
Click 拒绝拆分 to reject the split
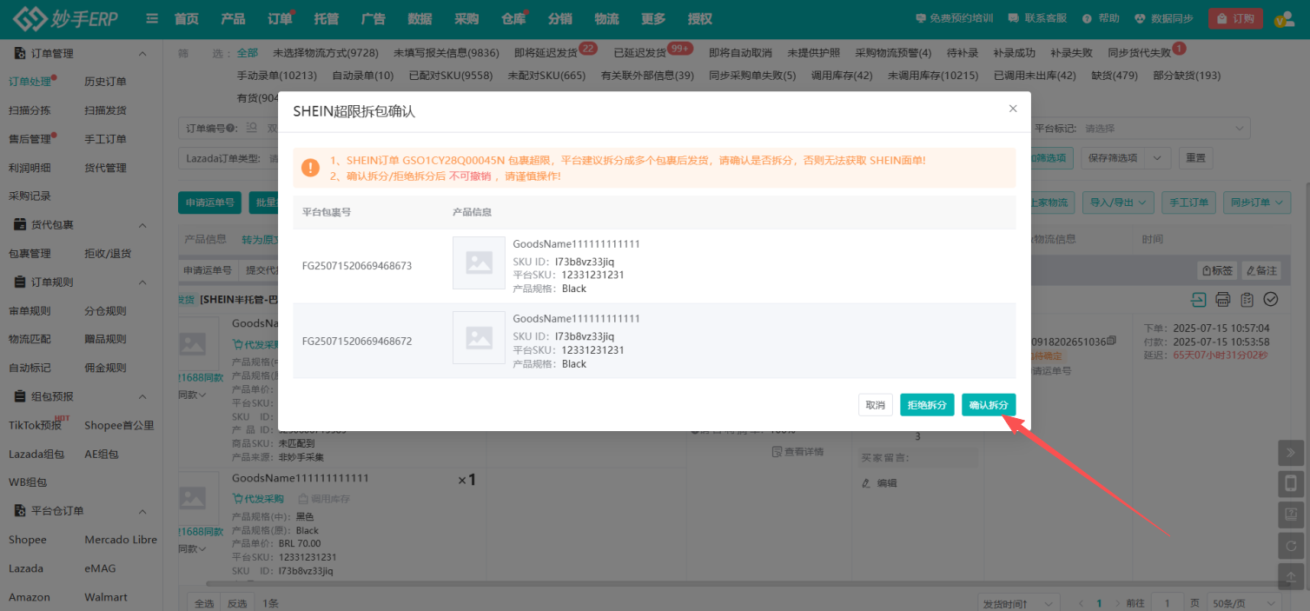927,405
